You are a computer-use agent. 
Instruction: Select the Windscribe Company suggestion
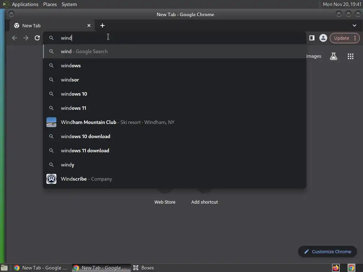pos(175,179)
